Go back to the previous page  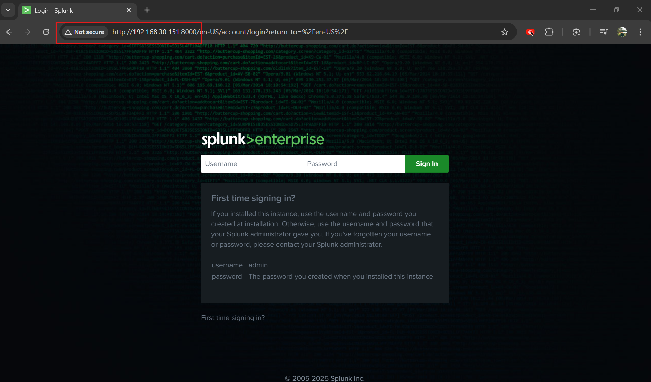click(10, 32)
